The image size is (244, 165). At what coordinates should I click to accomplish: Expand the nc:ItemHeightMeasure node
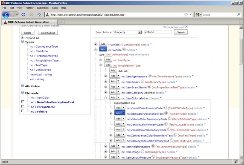coord(106,146)
